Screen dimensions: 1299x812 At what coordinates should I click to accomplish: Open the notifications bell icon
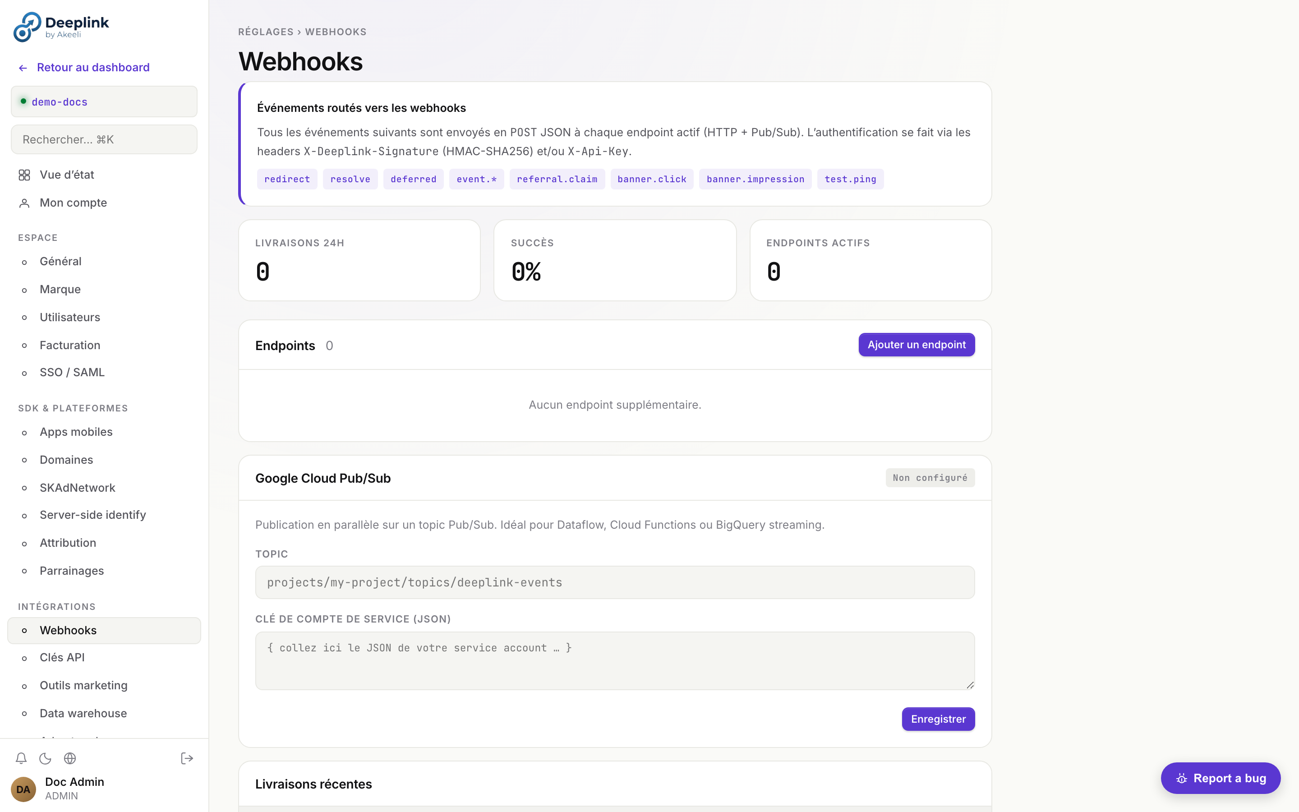coord(21,758)
